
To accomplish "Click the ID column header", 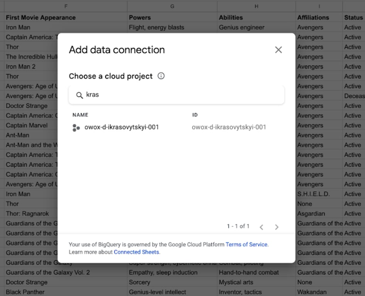I will (195, 115).
